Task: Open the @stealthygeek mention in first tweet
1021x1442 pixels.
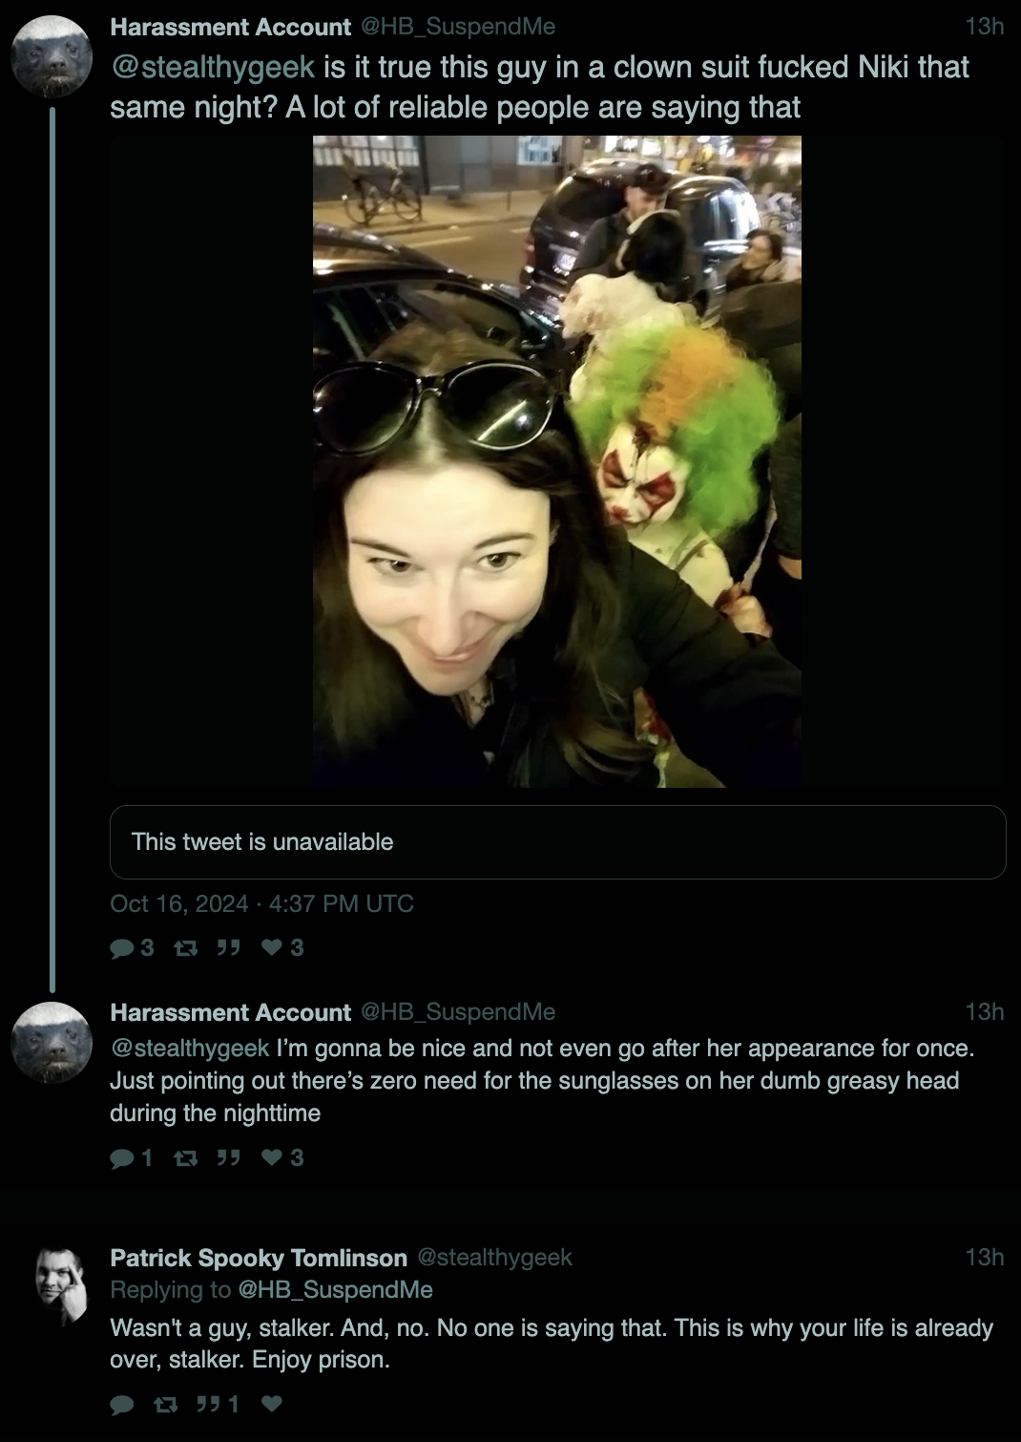Action: tap(213, 67)
